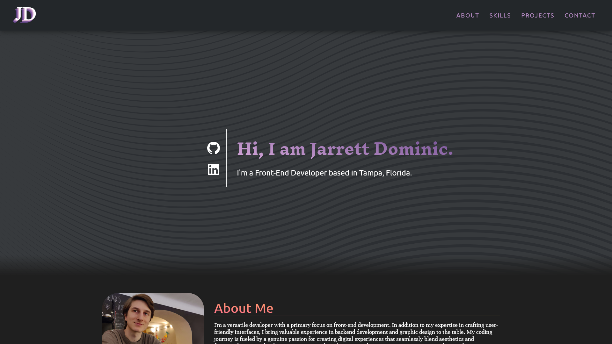The image size is (612, 344).
Task: Click the 'Hi, I am Jarrett Dominic.' heading
Action: (345, 149)
